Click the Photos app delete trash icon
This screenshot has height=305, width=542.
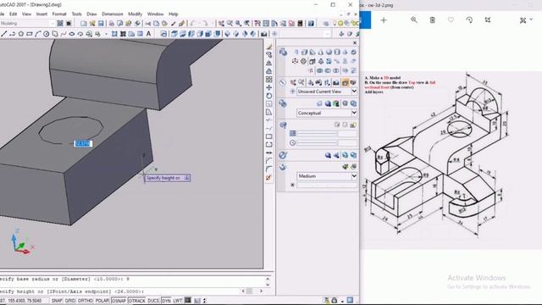pyautogui.click(x=433, y=20)
